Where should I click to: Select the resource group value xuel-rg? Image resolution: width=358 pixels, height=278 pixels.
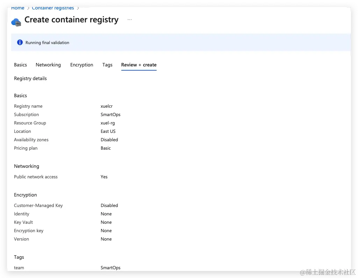pyautogui.click(x=108, y=123)
